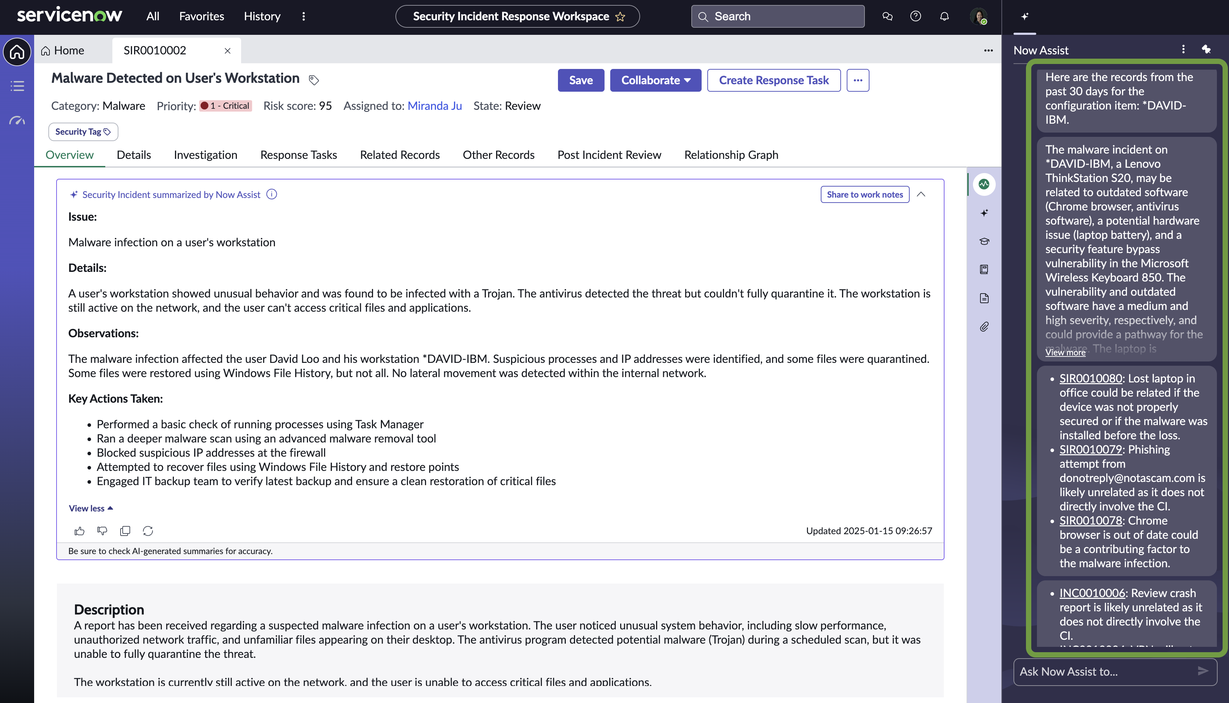The height and width of the screenshot is (703, 1229).
Task: Give the summary a thumbs up
Action: (79, 531)
